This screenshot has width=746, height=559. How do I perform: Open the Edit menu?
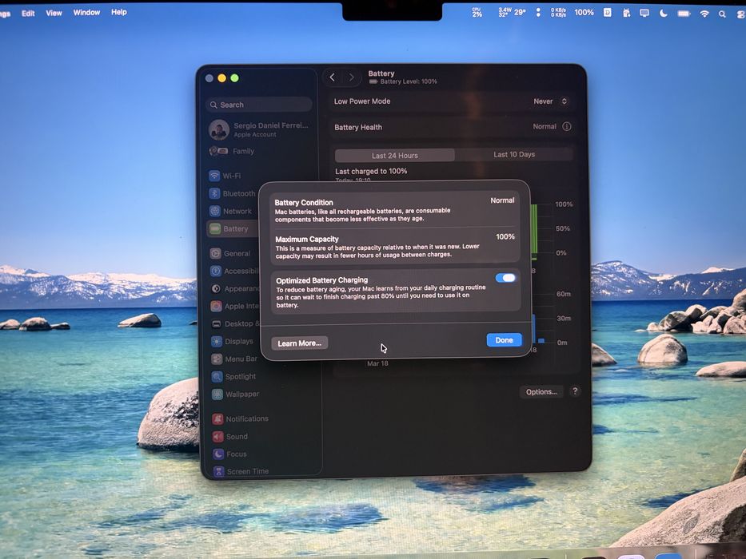[x=28, y=14]
